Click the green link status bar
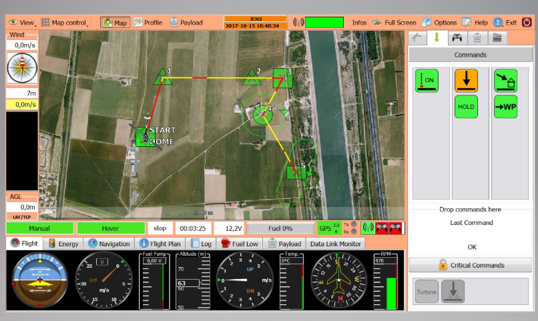This screenshot has width=538, height=321. coord(324,23)
